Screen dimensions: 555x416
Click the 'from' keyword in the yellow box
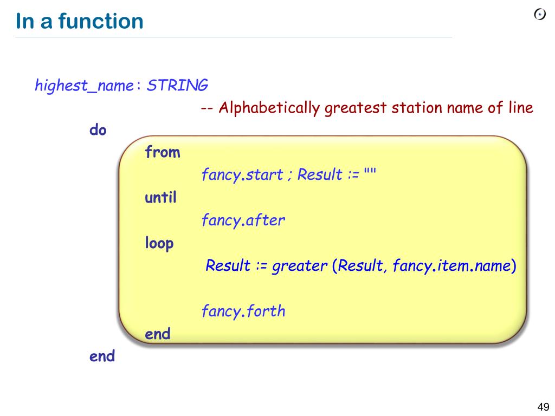pos(163,152)
